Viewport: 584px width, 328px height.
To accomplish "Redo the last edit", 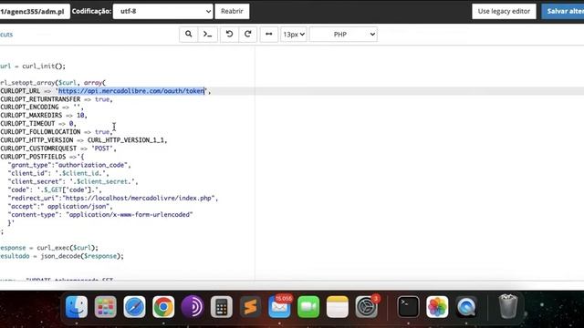I will coord(248,35).
